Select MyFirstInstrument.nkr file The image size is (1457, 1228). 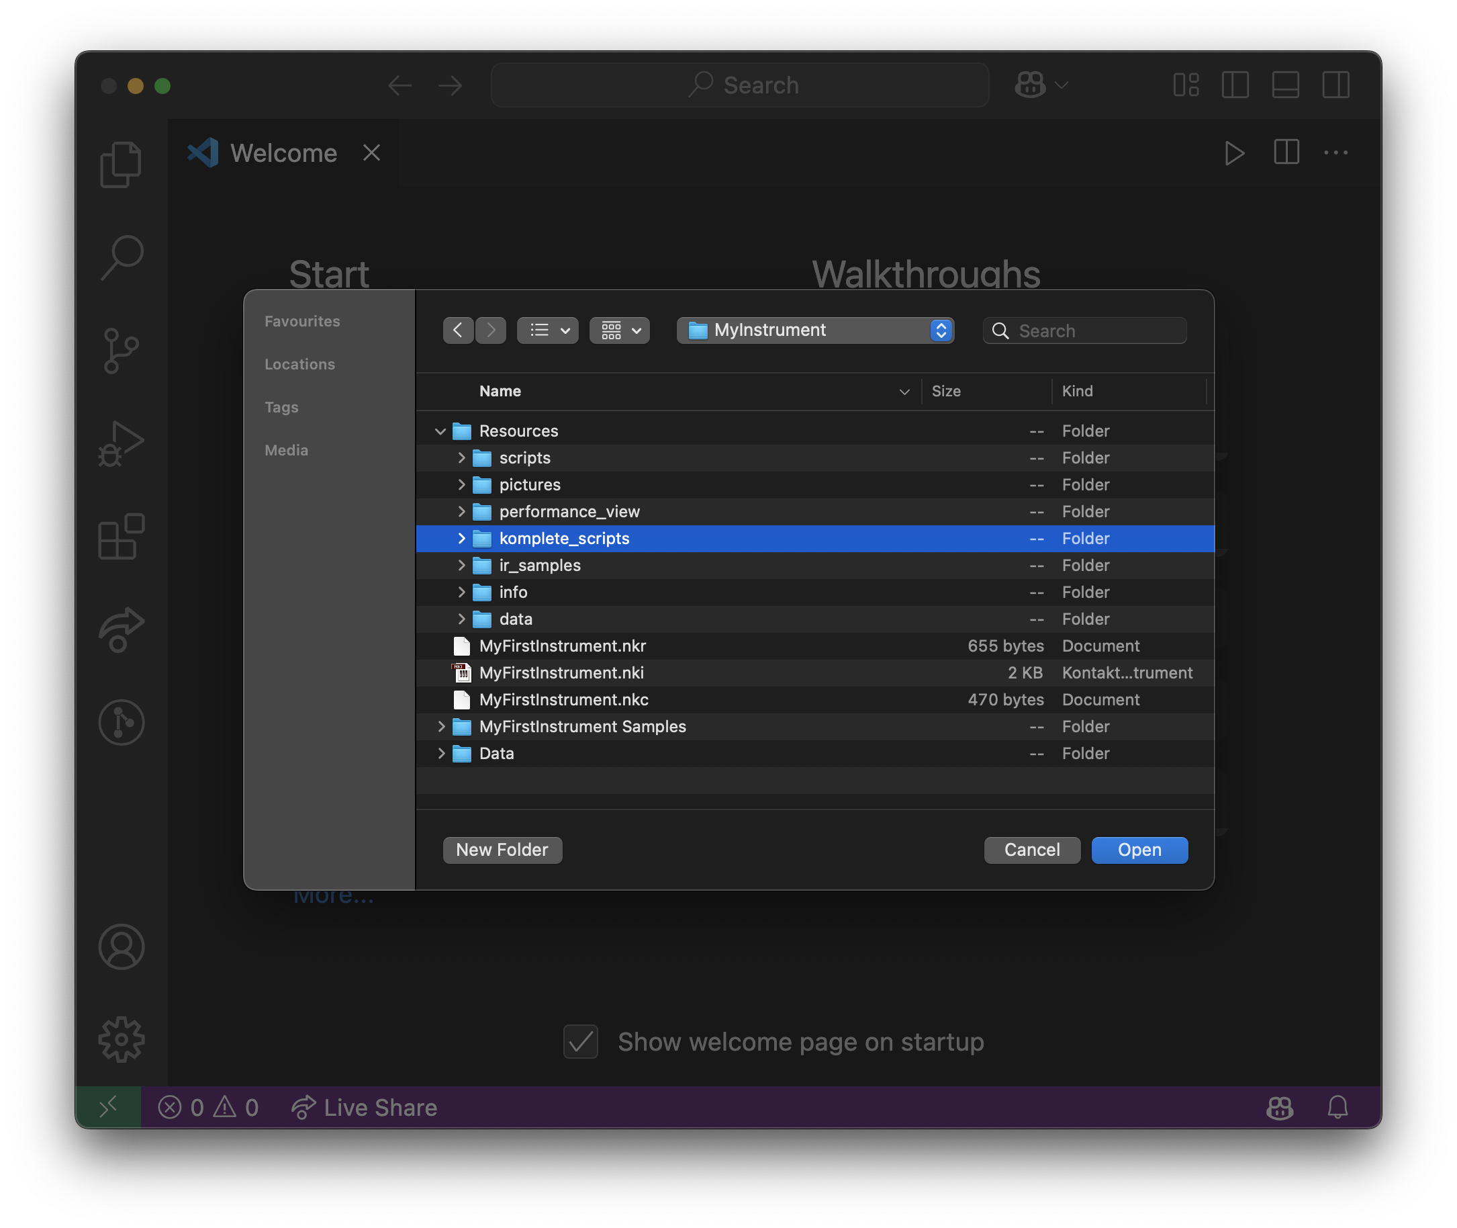815,646
